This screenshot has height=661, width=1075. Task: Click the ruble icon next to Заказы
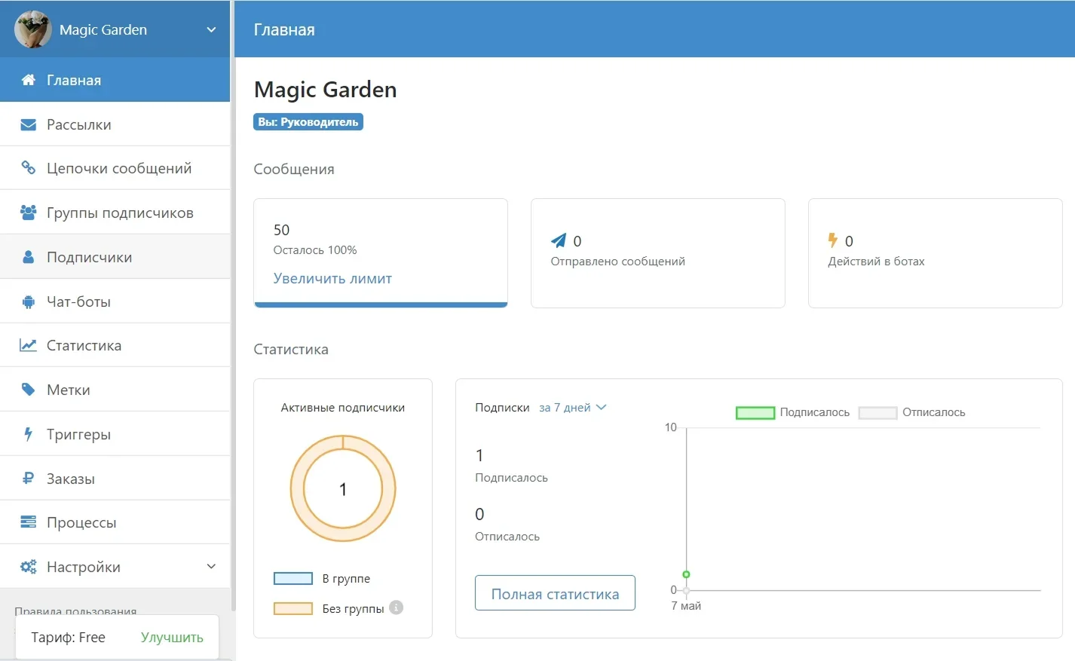pyautogui.click(x=28, y=479)
